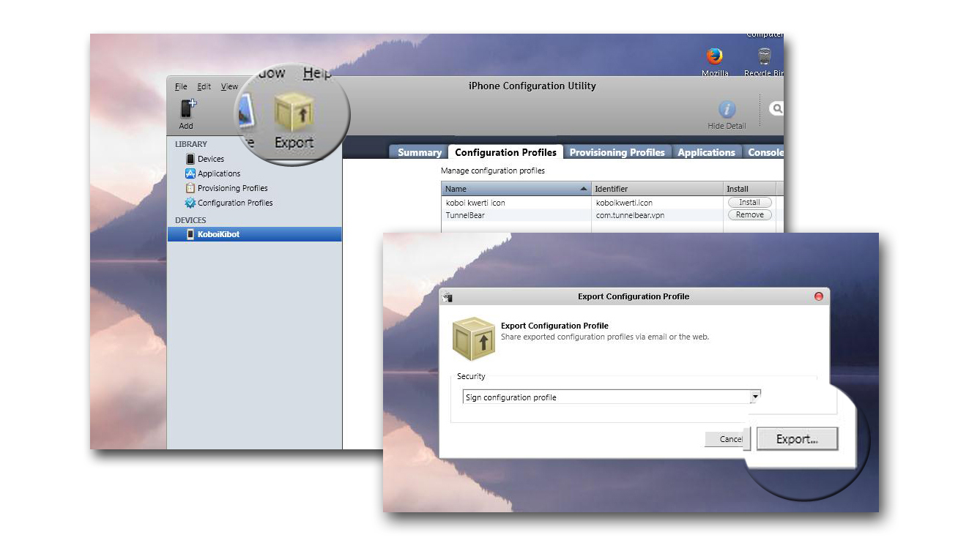Click the Add device toolbar icon
Viewport: 969px width, 543px height.
[x=188, y=109]
